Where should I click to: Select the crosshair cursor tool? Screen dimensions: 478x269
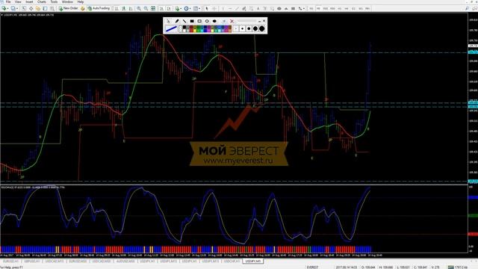(x=214, y=8)
